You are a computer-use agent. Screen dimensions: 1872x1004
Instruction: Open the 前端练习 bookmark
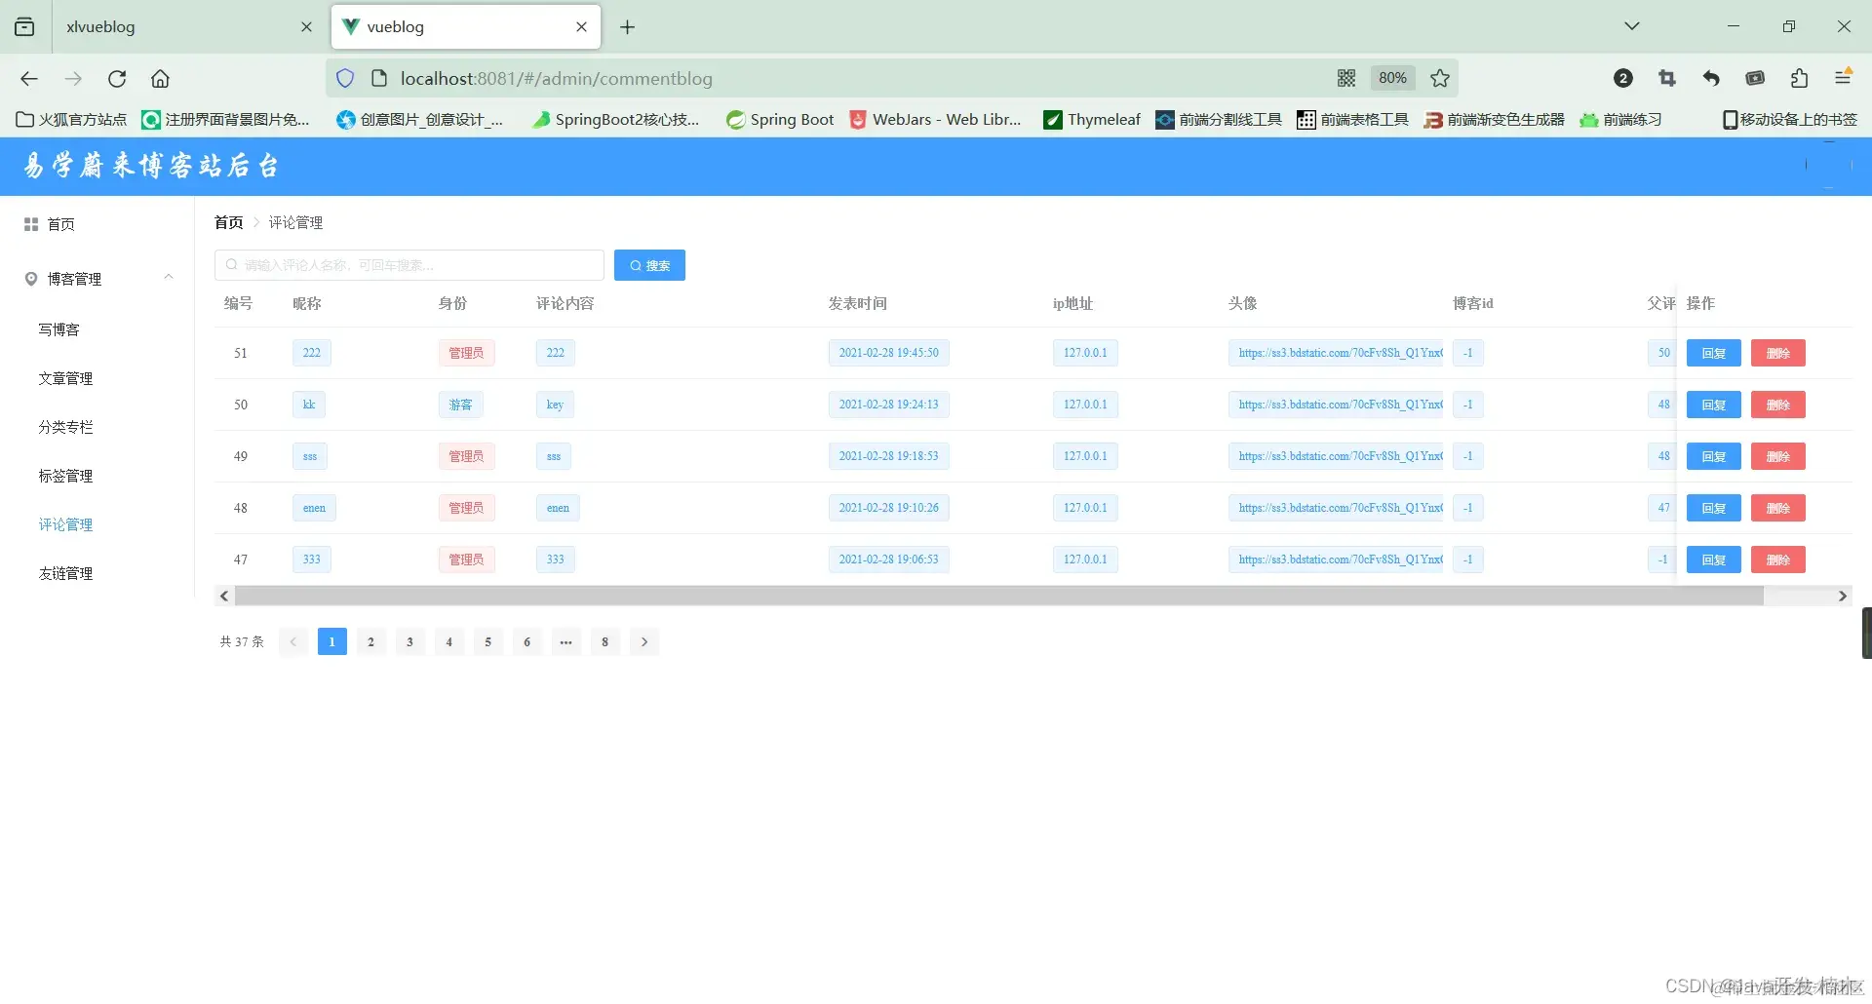pos(1620,119)
